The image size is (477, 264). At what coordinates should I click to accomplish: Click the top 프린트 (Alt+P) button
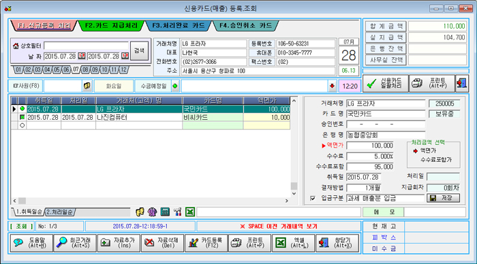(x=432, y=83)
